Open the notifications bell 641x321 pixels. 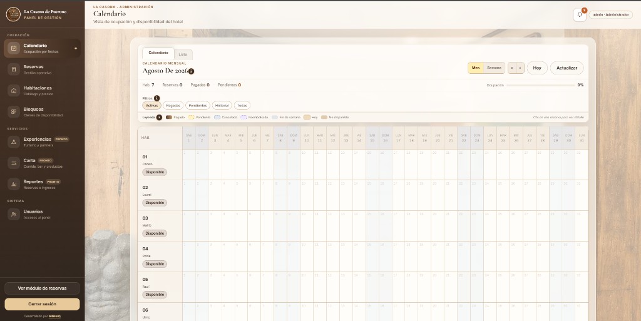[579, 14]
